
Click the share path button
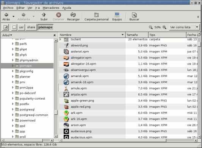31,27
